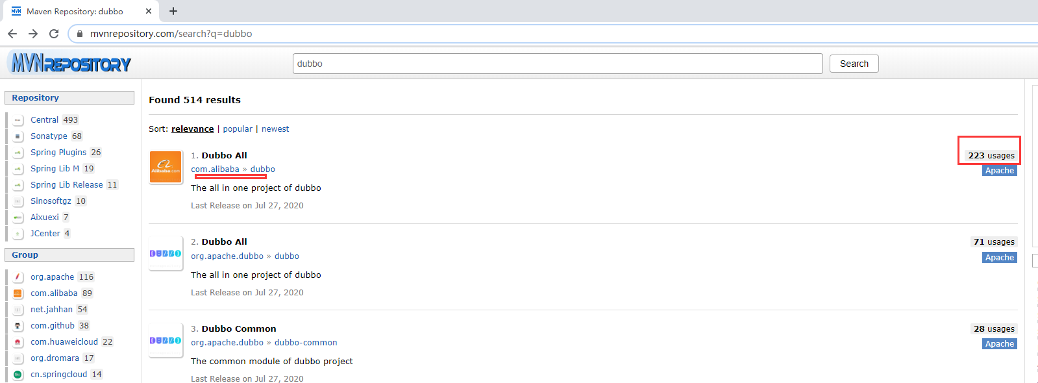The width and height of the screenshot is (1038, 383).
Task: Open Dubbo Common result title
Action: pos(239,329)
